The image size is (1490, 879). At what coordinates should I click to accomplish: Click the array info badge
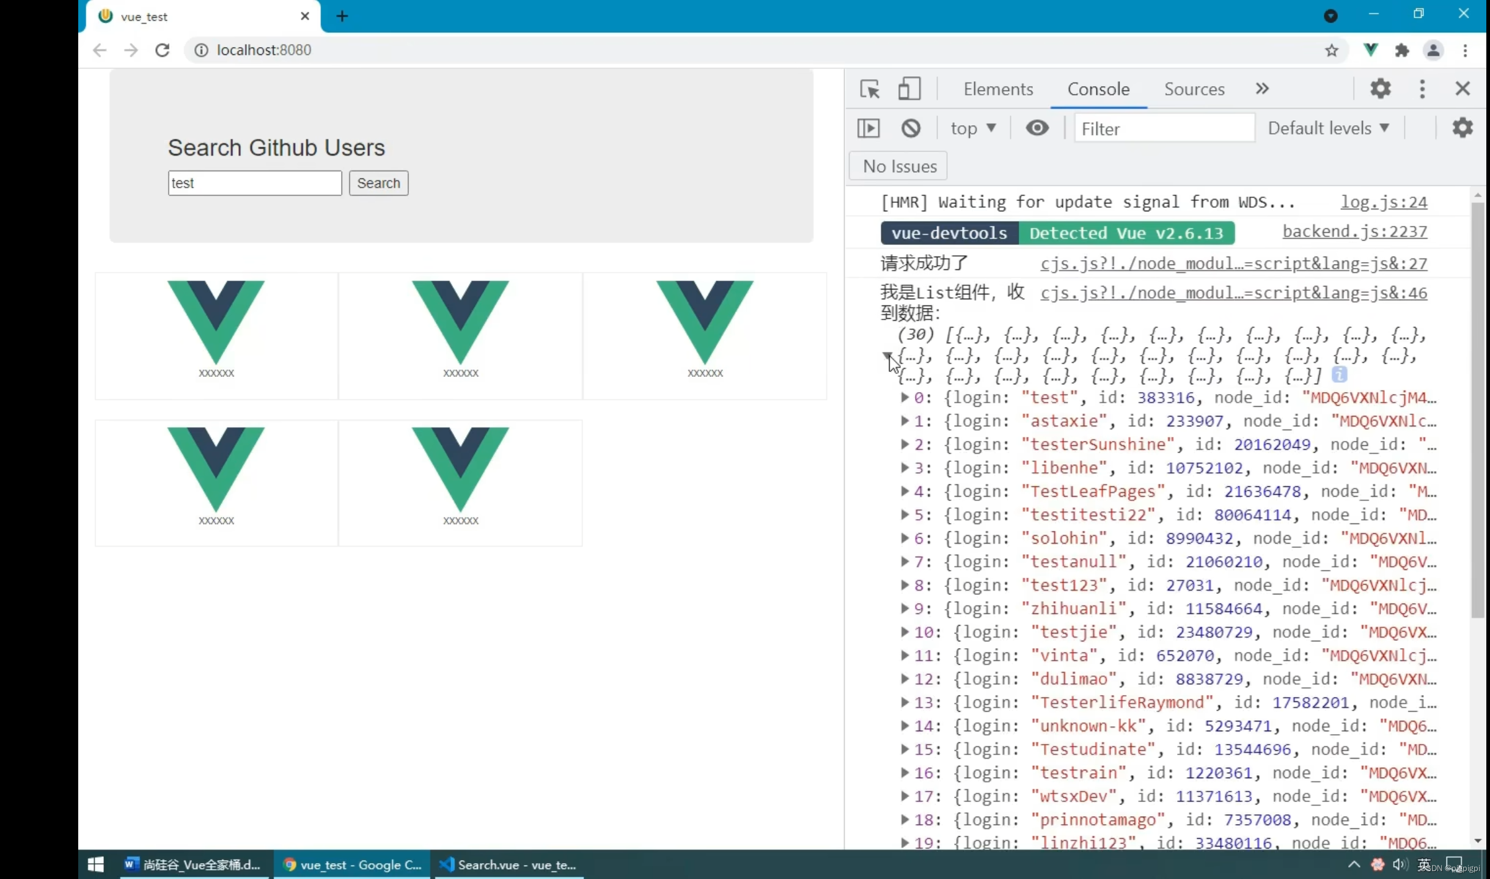1339,374
